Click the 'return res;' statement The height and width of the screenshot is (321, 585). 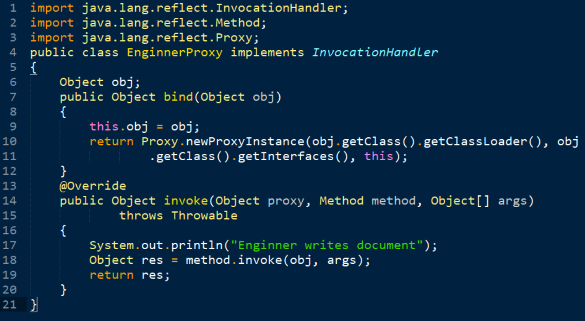click(130, 275)
